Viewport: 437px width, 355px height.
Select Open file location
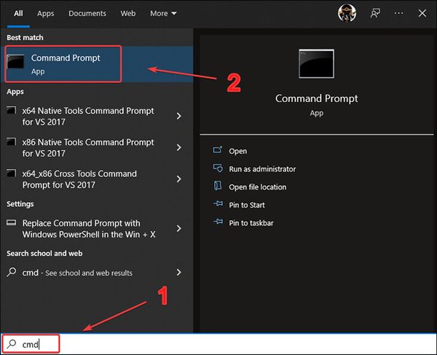click(x=257, y=187)
